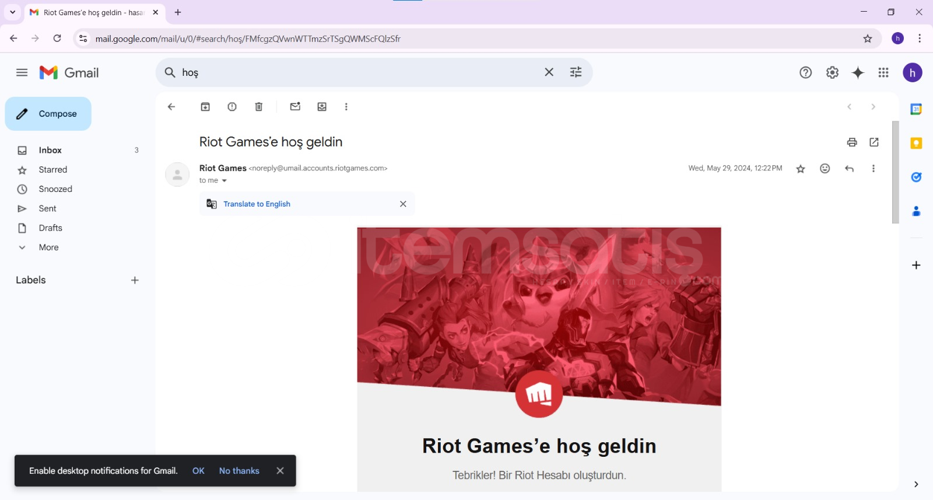This screenshot has width=933, height=500.
Task: Open Gmail settings gear
Action: (x=832, y=72)
